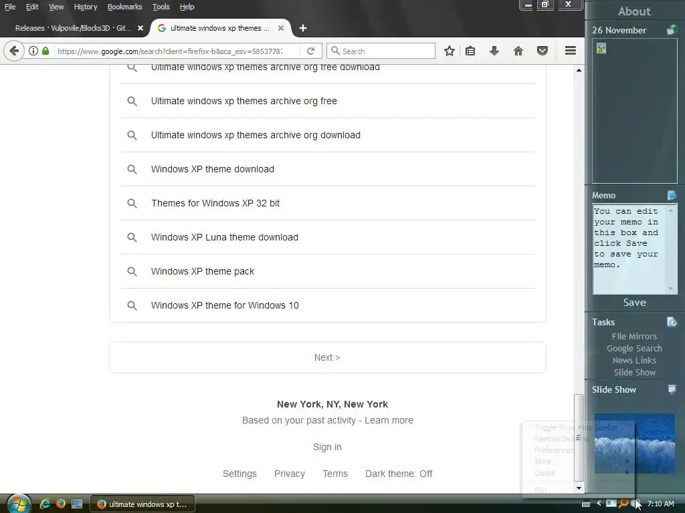Open the History menu
Screen dimensions: 685x513
[85, 7]
